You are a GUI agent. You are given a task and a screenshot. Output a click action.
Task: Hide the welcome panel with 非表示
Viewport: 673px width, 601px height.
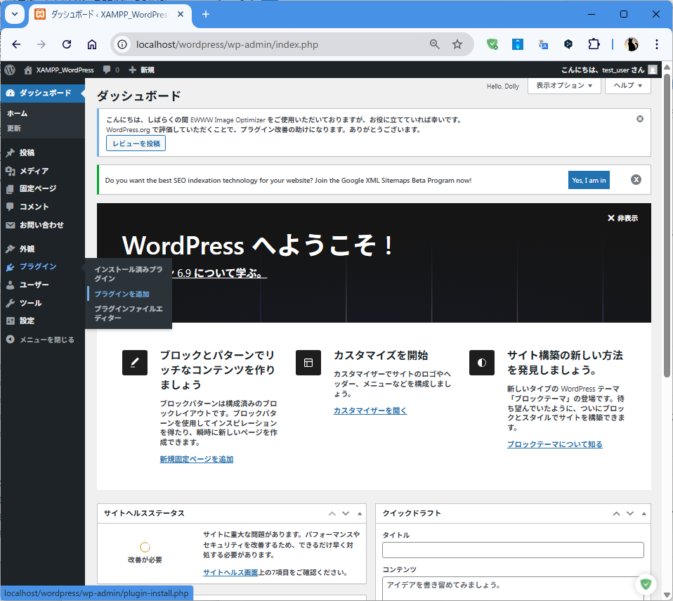pyautogui.click(x=622, y=219)
